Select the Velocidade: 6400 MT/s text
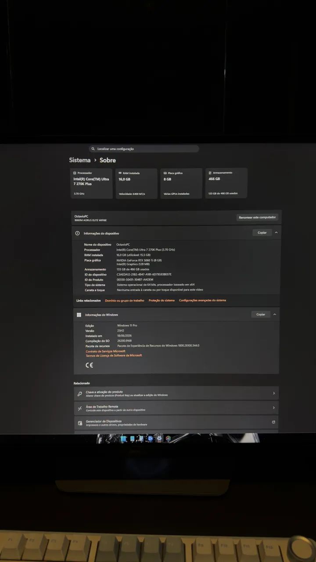This screenshot has height=562, width=316. pos(132,194)
